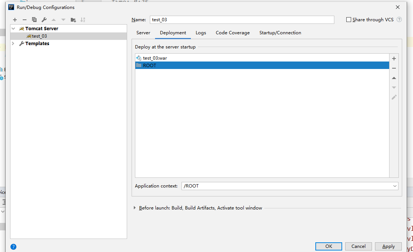Move configuration up in left toolbar
The width and height of the screenshot is (413, 252).
tap(54, 20)
